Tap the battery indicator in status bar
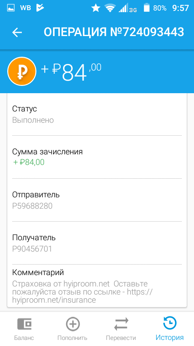194x346 pixels. [x=146, y=8]
